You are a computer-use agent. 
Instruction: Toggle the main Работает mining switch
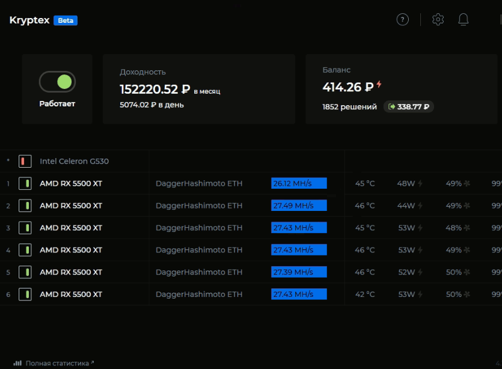(57, 82)
